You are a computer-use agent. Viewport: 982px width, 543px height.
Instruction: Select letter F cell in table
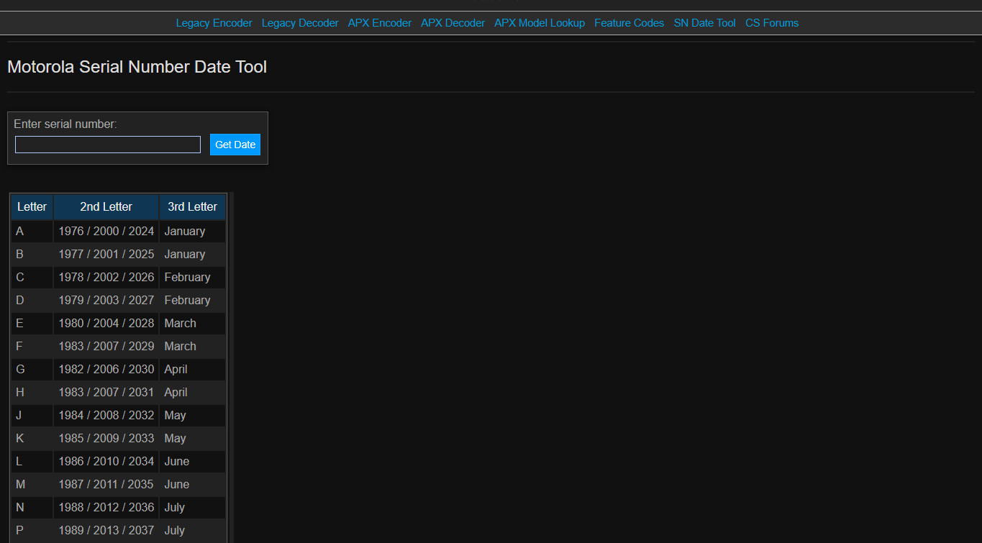(32, 347)
